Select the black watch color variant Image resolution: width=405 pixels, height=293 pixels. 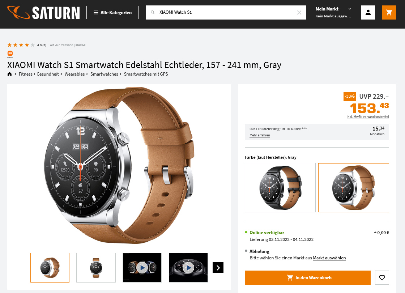click(280, 188)
